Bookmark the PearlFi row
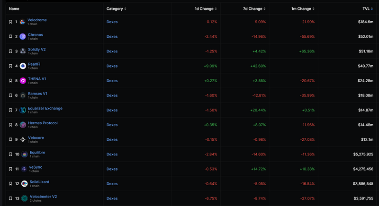 point(10,66)
